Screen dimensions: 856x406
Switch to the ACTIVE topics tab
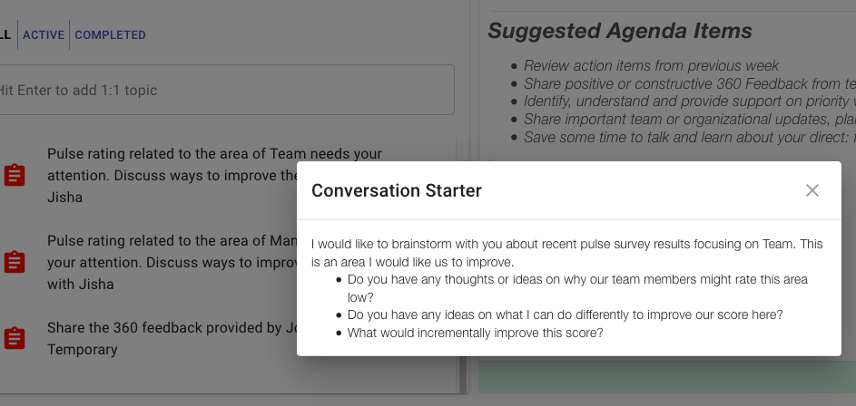(x=44, y=34)
